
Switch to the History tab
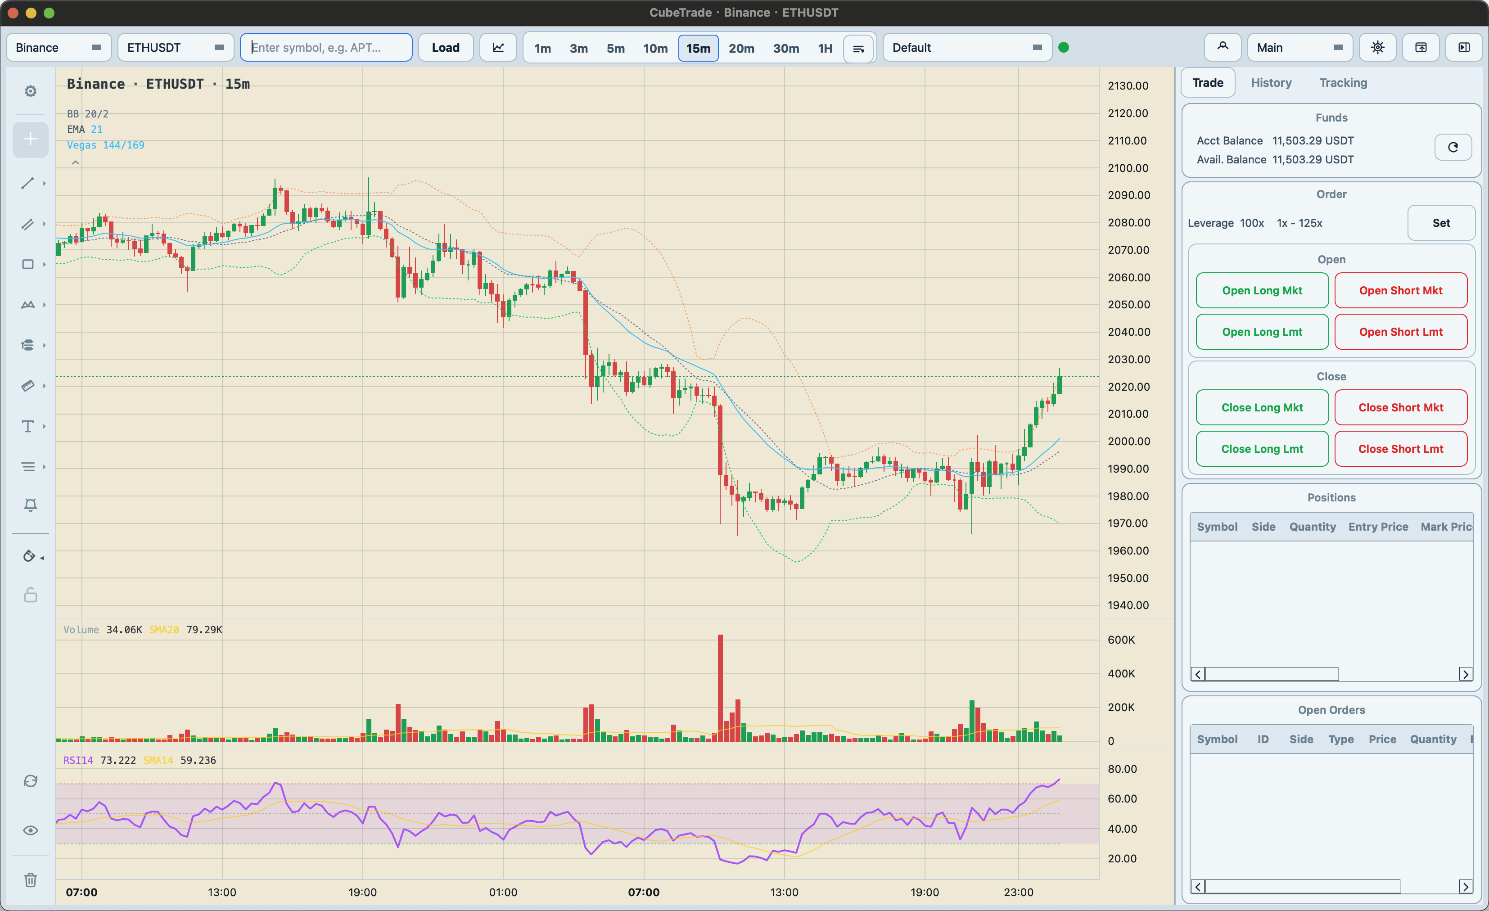1271,83
